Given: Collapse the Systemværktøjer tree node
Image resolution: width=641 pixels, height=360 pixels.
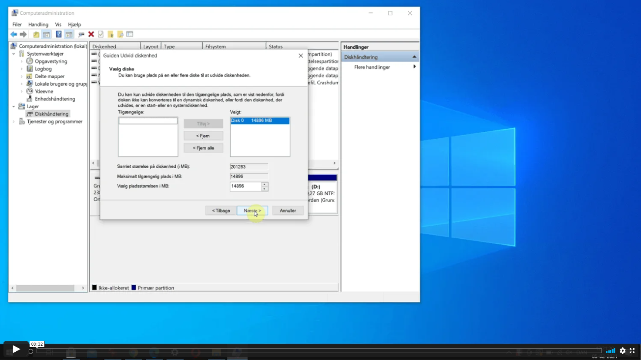Looking at the screenshot, I should click(x=14, y=54).
